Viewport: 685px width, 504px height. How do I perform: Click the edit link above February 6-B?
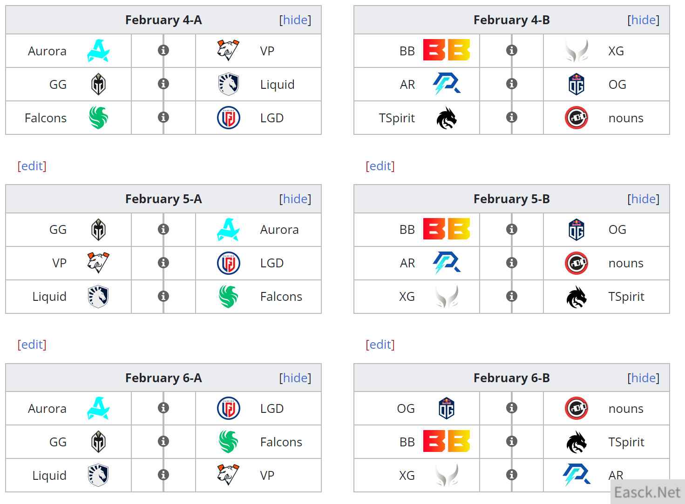point(380,345)
